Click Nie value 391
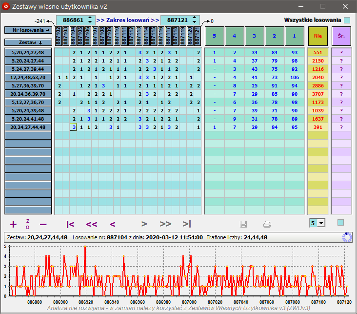The height and width of the screenshot is (314, 357). (318, 127)
